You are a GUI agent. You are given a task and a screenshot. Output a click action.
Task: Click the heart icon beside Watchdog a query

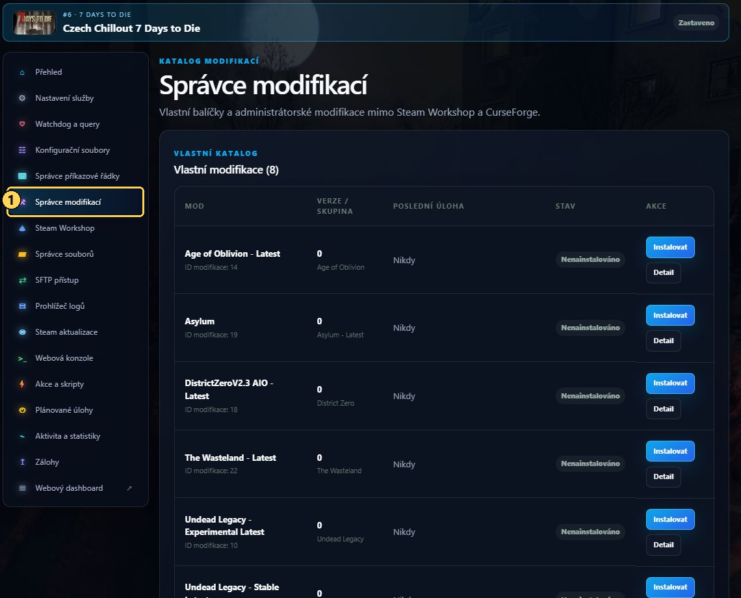(x=22, y=124)
